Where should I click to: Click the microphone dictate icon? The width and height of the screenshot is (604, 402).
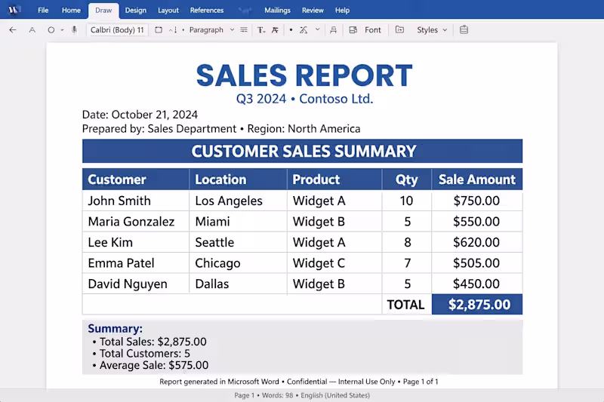pyautogui.click(x=74, y=30)
